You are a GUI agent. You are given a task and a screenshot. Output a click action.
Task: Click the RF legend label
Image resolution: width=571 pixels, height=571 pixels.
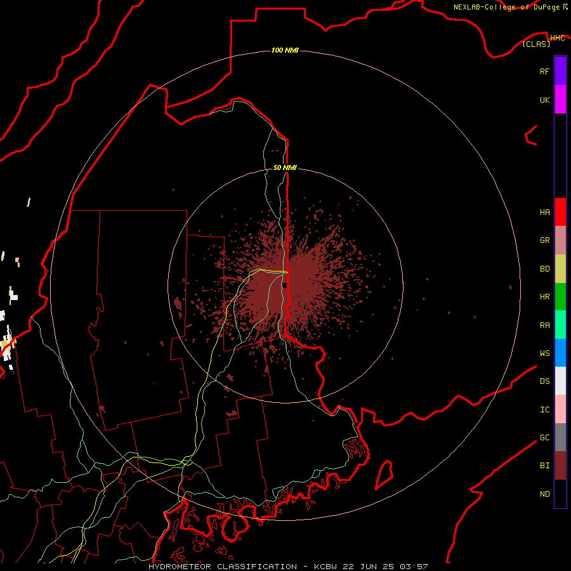544,71
